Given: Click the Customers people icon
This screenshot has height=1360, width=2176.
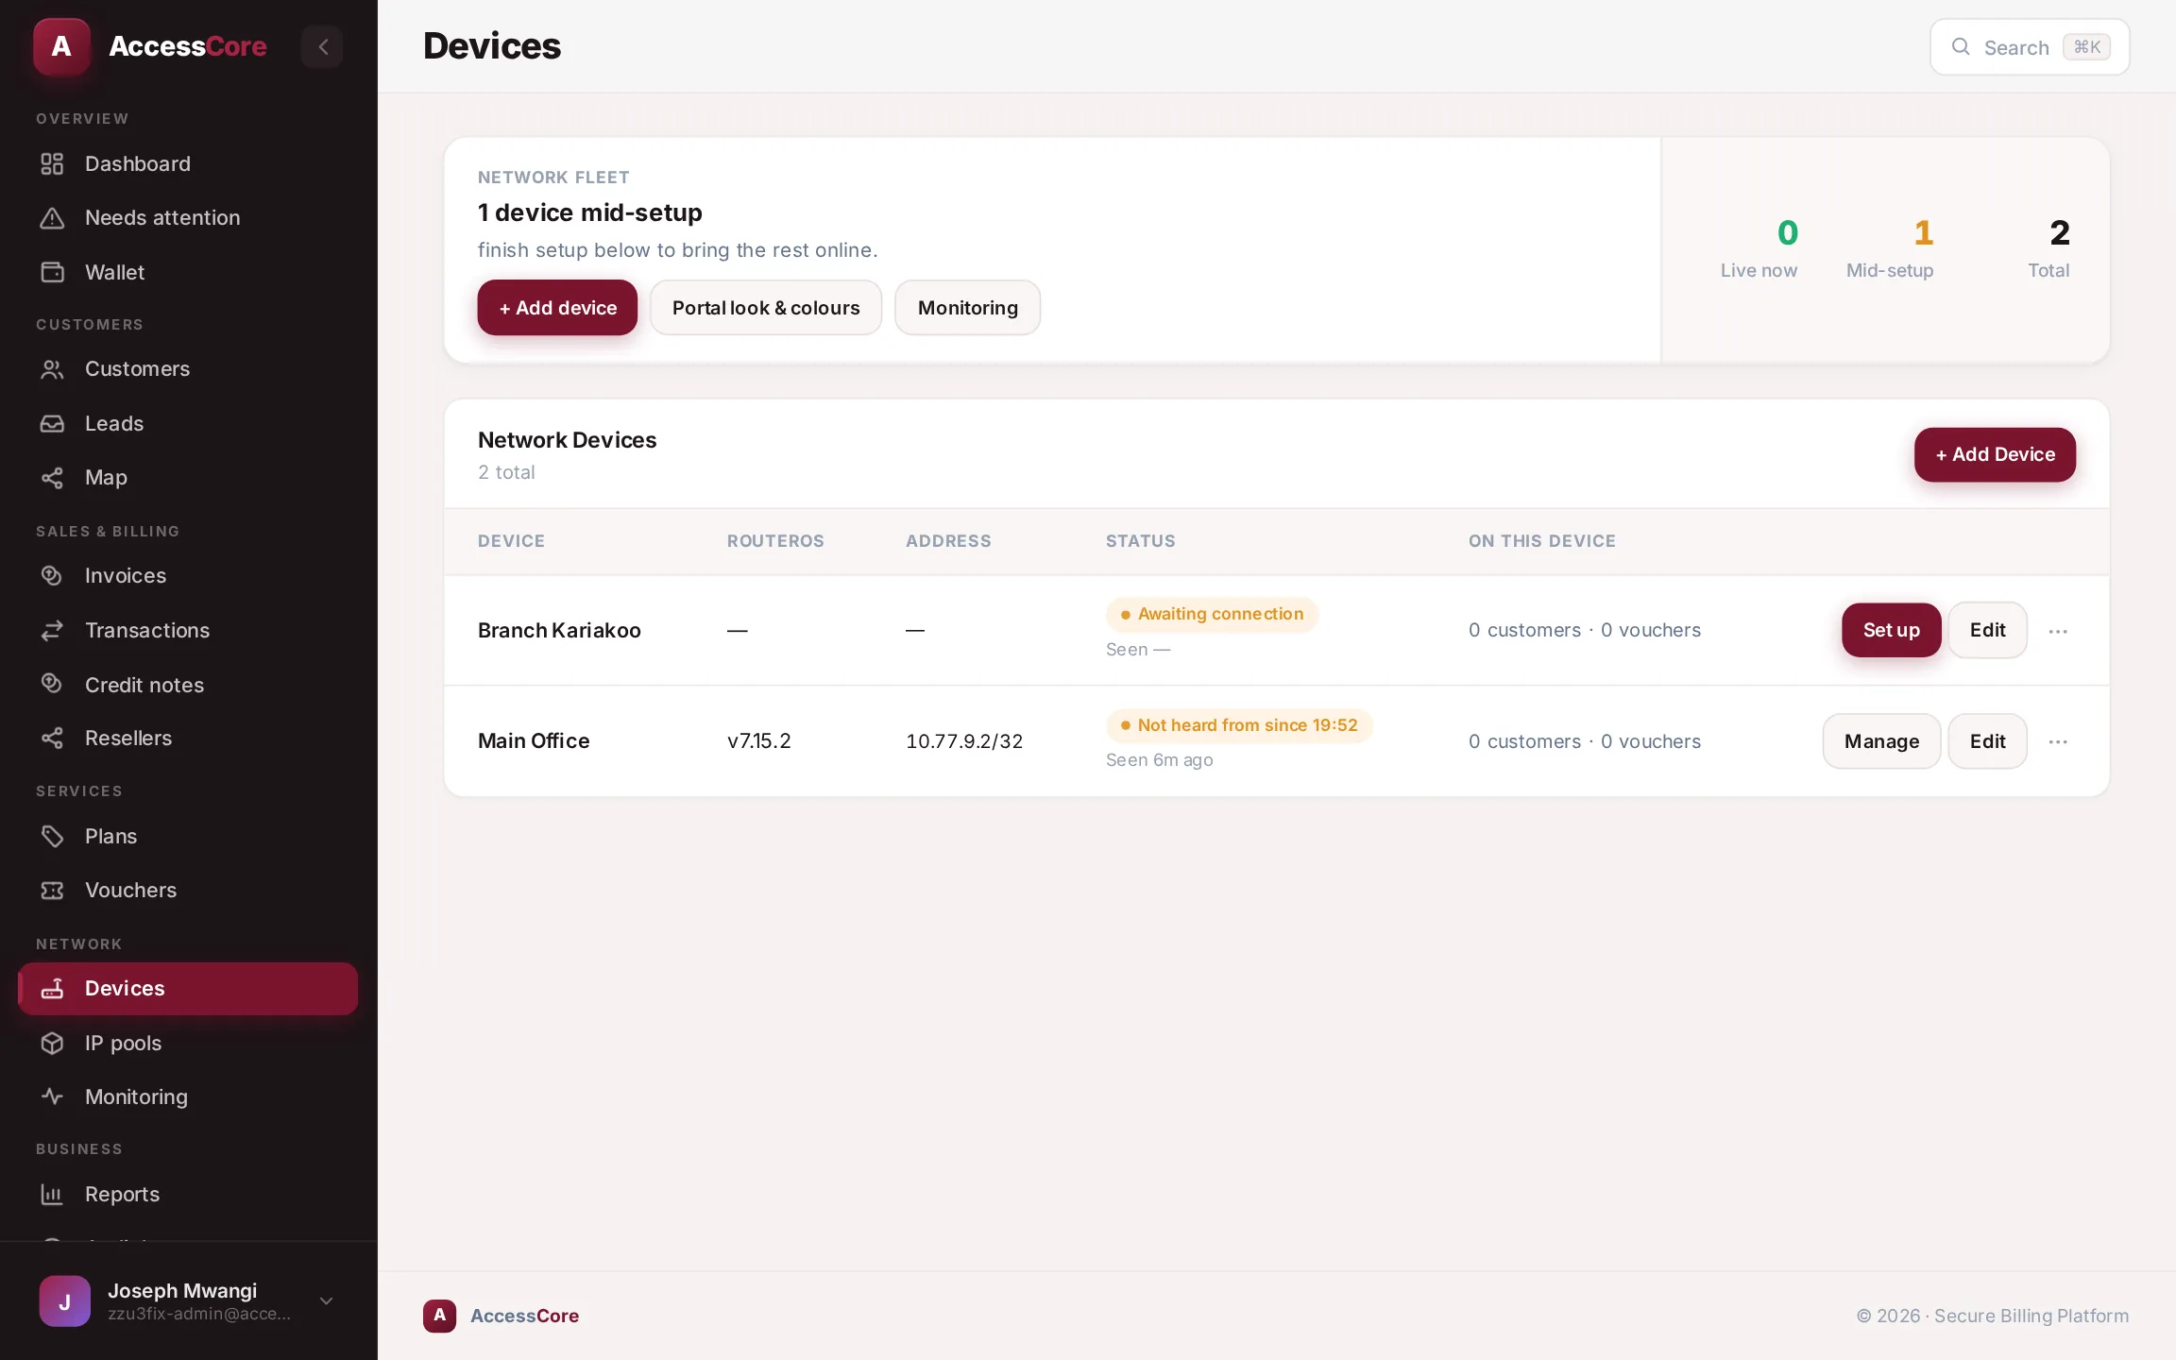Looking at the screenshot, I should coord(52,369).
